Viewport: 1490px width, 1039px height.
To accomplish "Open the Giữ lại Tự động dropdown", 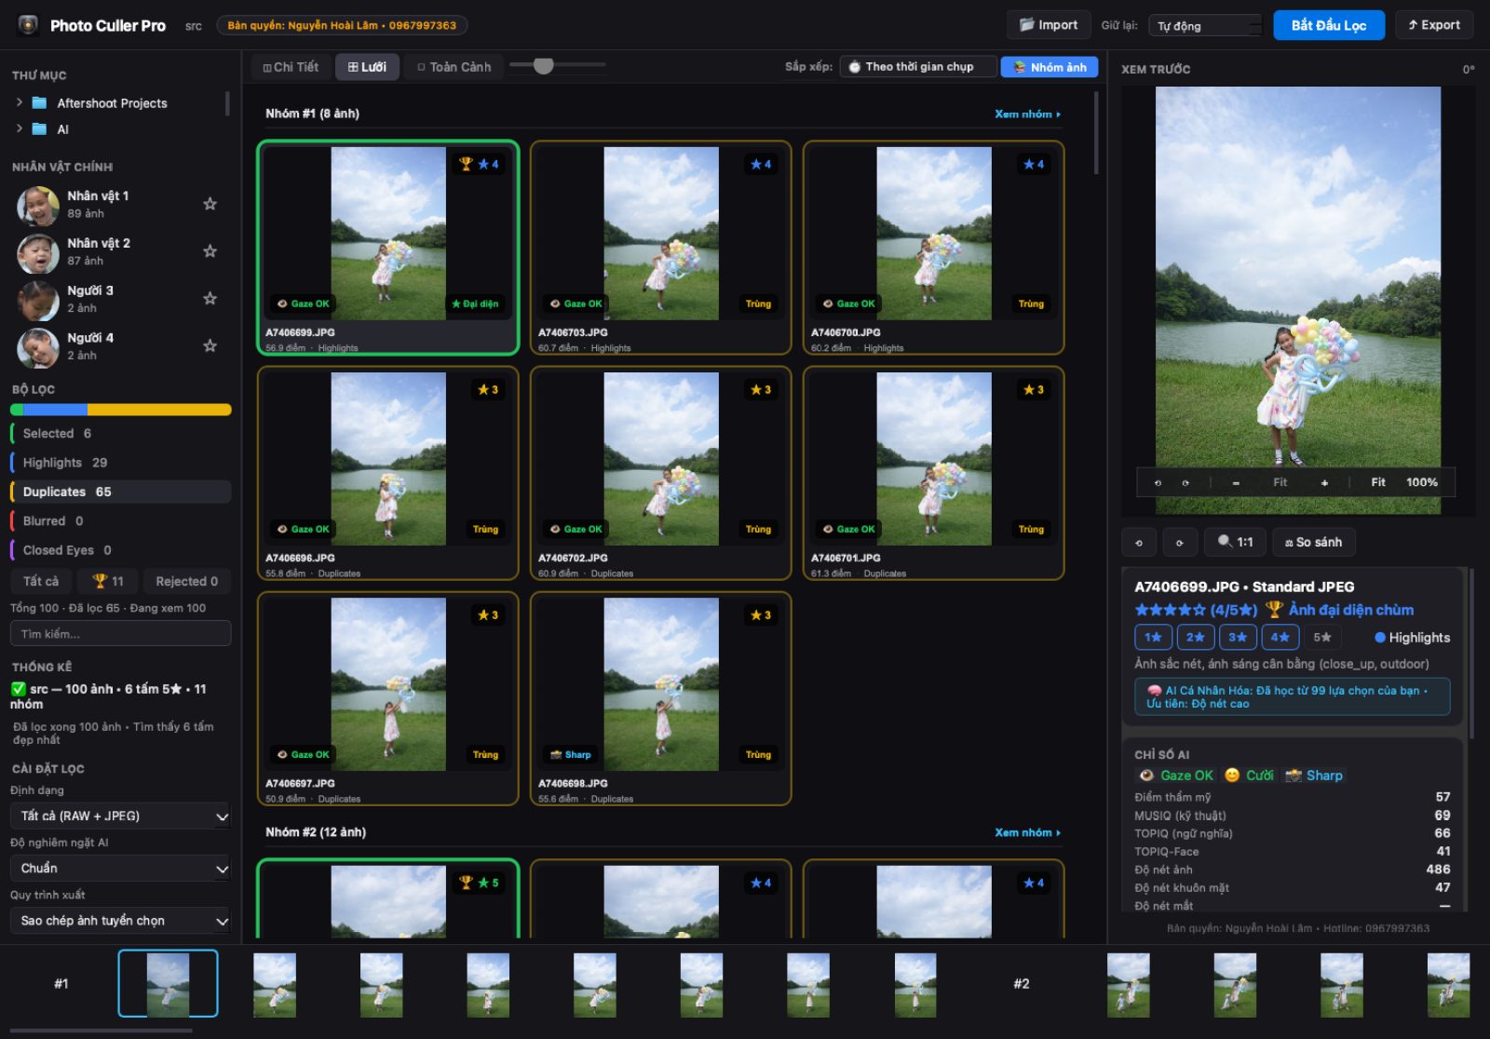I will [1205, 26].
